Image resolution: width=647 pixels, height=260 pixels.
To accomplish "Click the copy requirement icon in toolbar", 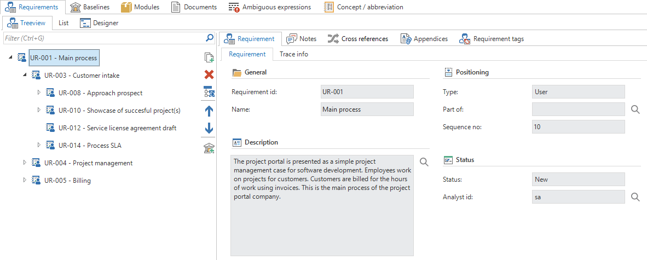I will (209, 57).
